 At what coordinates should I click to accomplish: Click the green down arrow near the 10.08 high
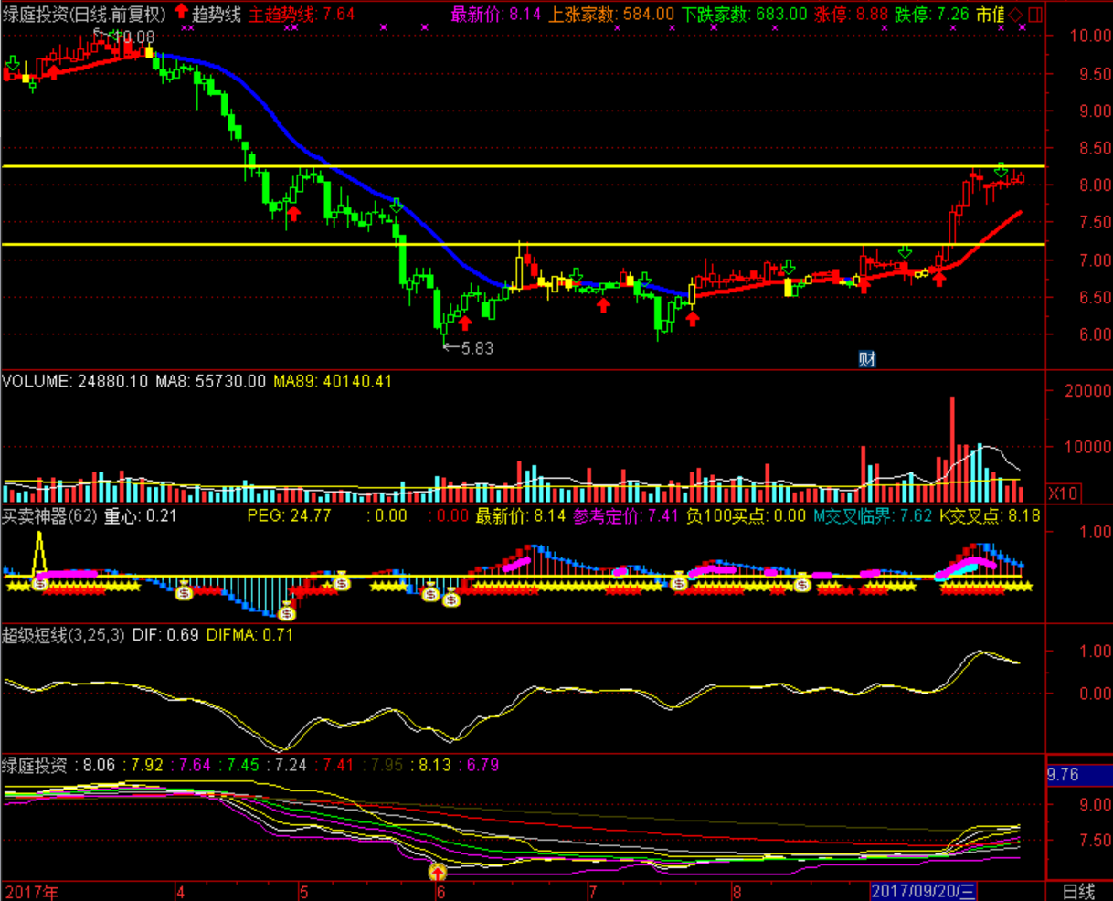[113, 37]
